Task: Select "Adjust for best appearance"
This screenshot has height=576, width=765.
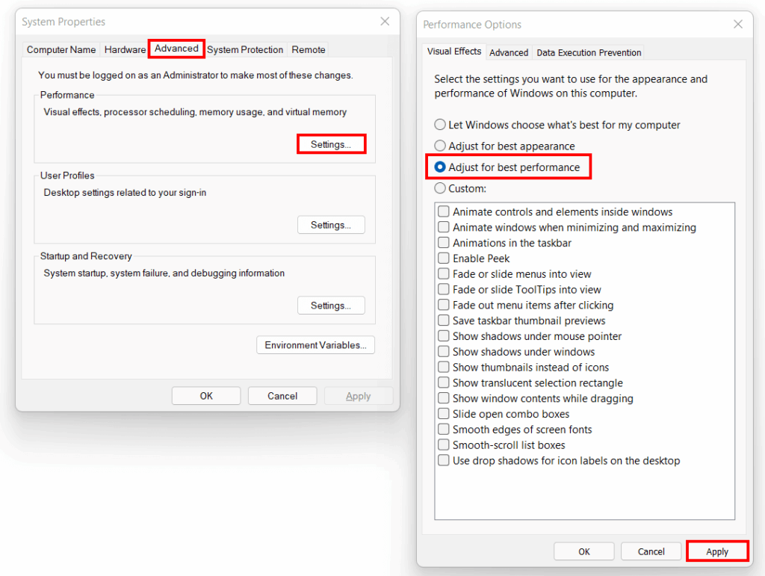Action: (x=440, y=146)
